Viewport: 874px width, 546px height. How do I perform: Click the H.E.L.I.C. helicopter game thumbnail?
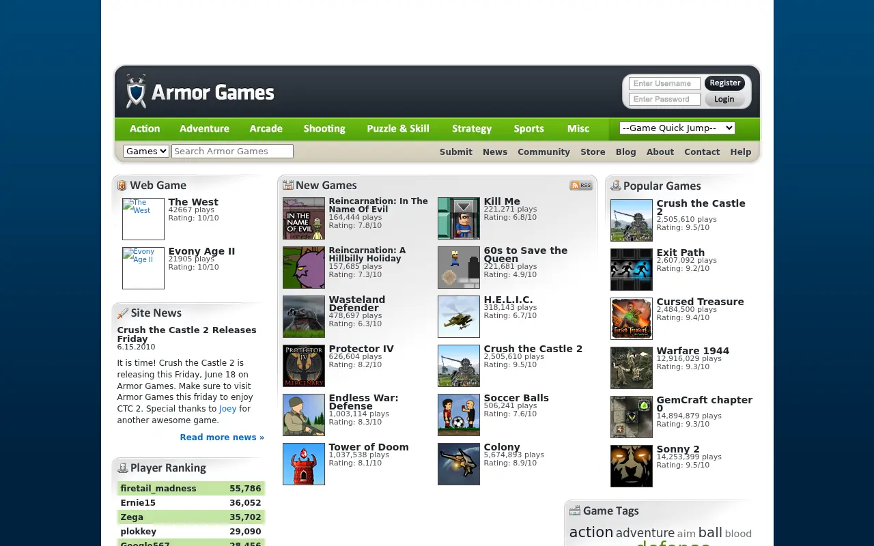coord(459,317)
